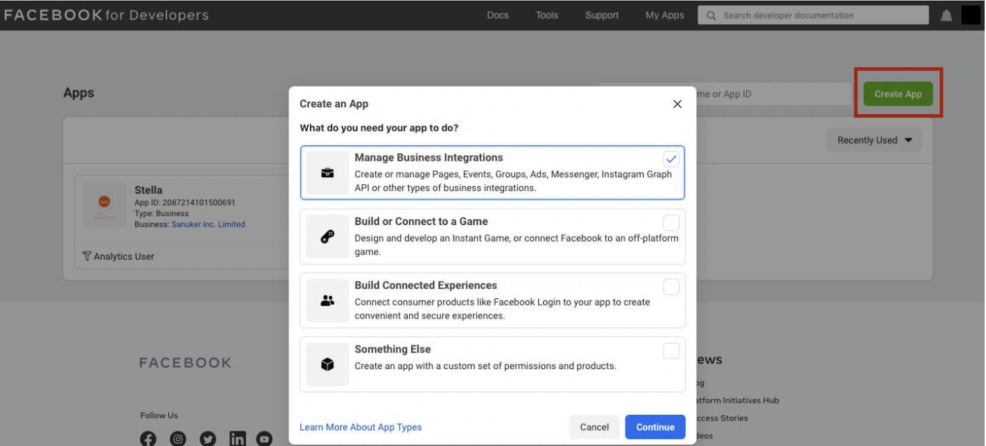The width and height of the screenshot is (986, 446).
Task: Click the Apps page heading
Action: (x=78, y=93)
